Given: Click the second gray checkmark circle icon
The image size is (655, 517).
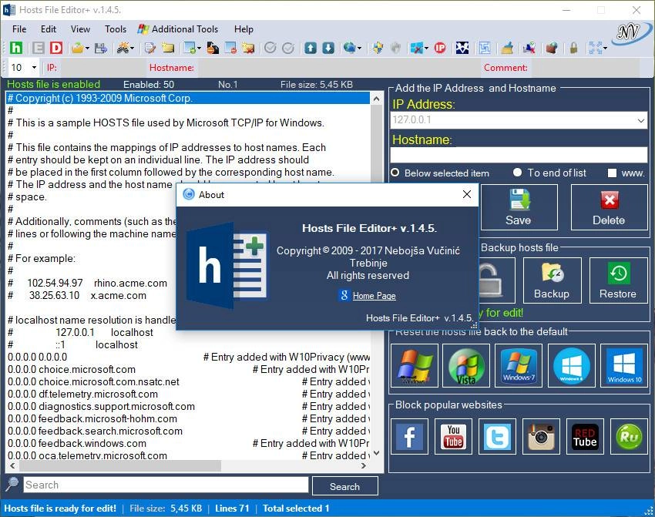Looking at the screenshot, I should pyautogui.click(x=288, y=48).
